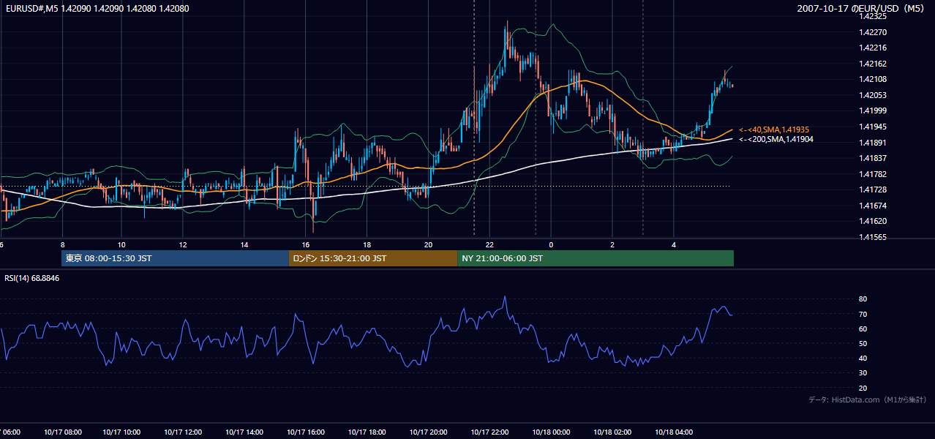Click the 10/17 14:00 time label

(244, 432)
